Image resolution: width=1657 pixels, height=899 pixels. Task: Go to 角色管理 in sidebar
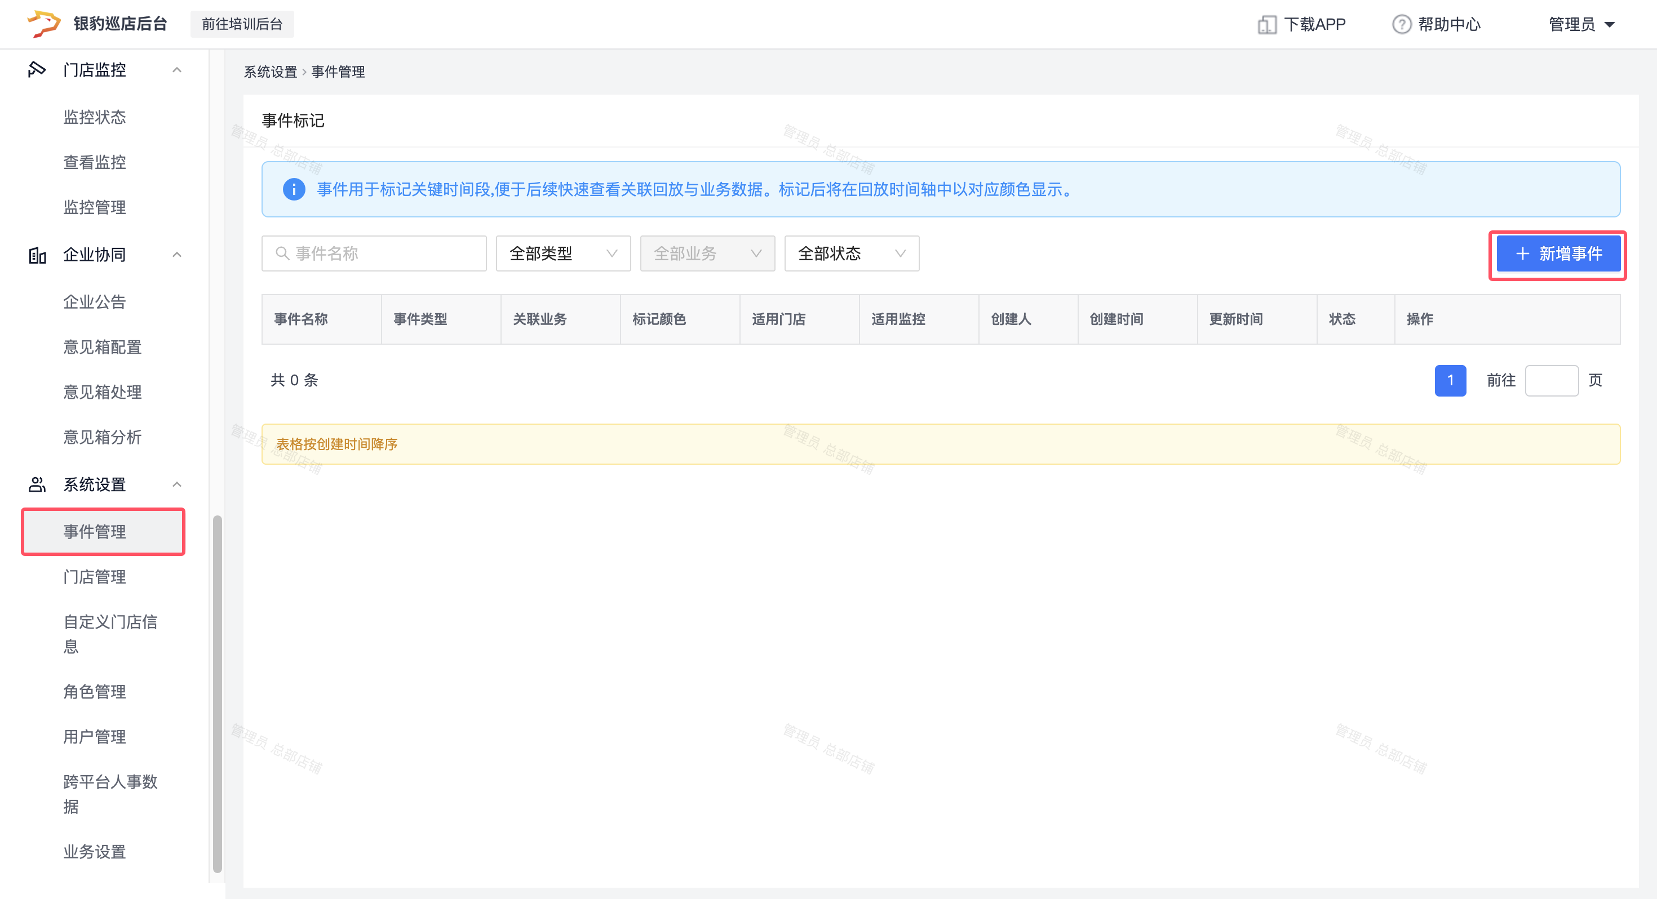coord(95,691)
